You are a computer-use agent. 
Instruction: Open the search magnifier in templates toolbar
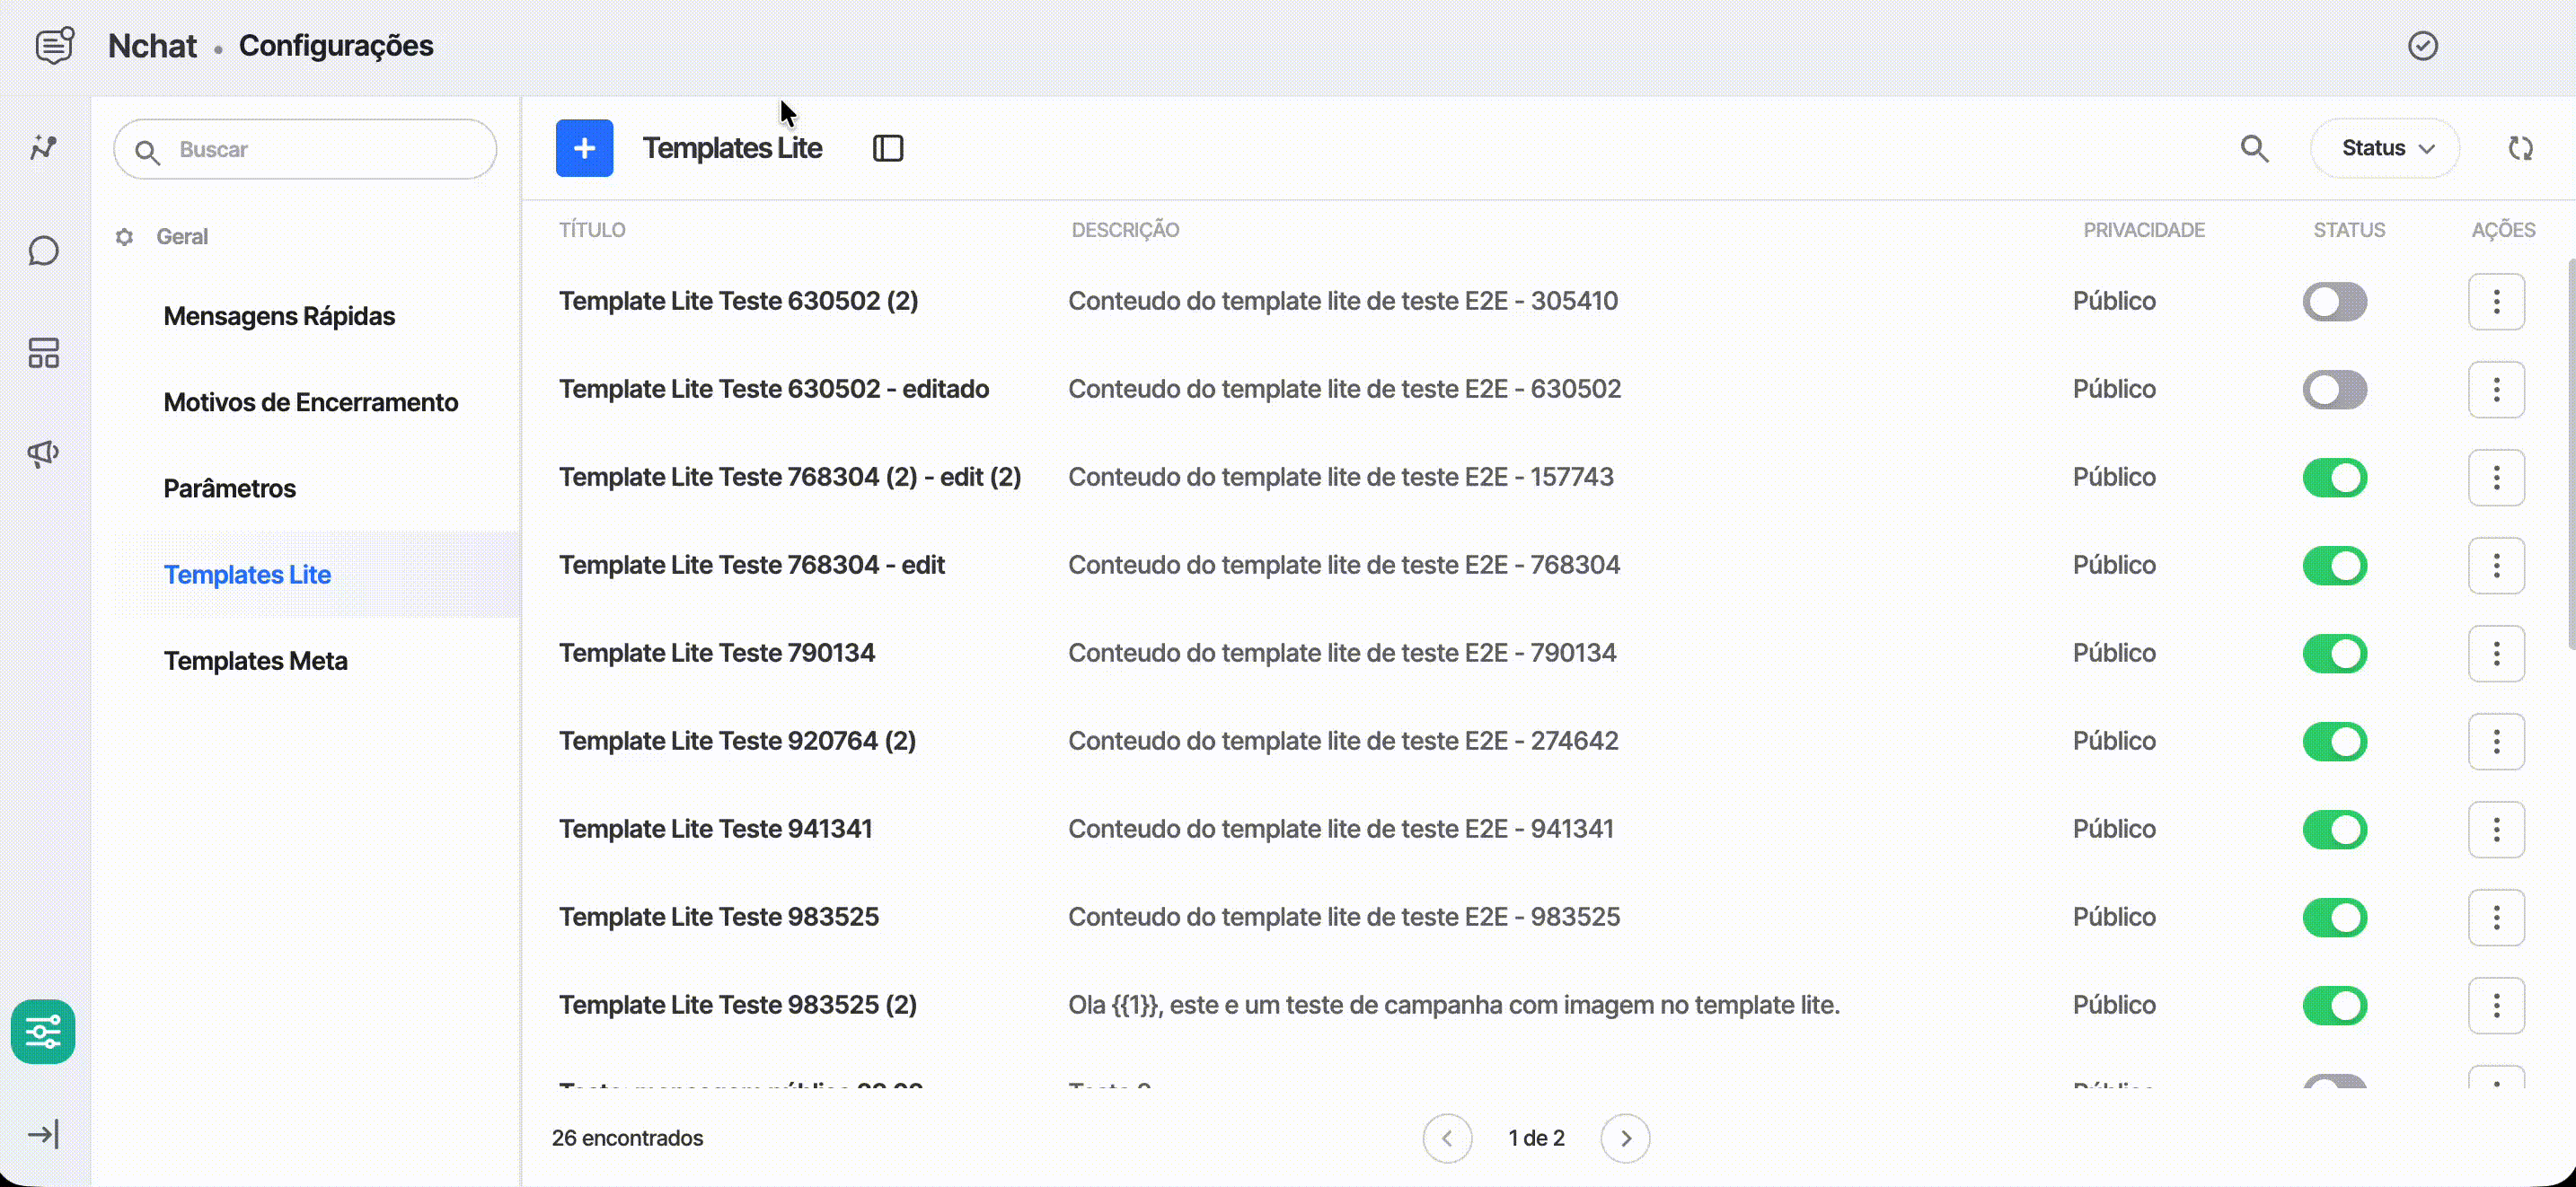click(2254, 148)
